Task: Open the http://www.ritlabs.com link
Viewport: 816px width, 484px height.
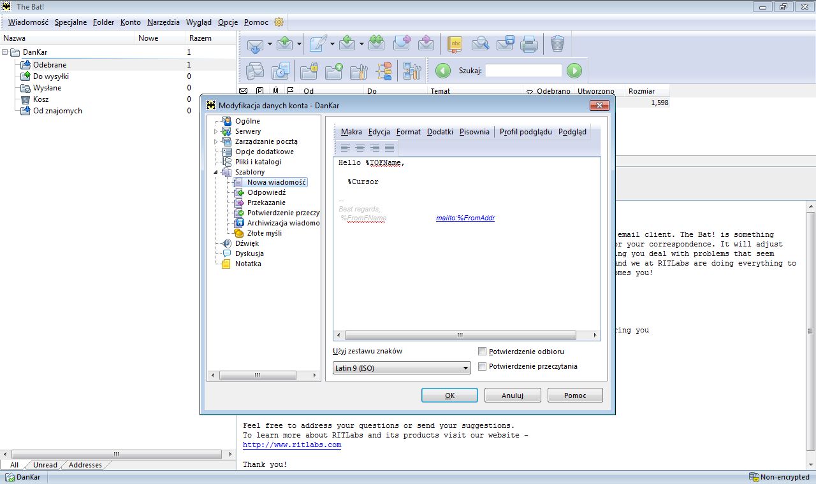Action: pyautogui.click(x=292, y=445)
